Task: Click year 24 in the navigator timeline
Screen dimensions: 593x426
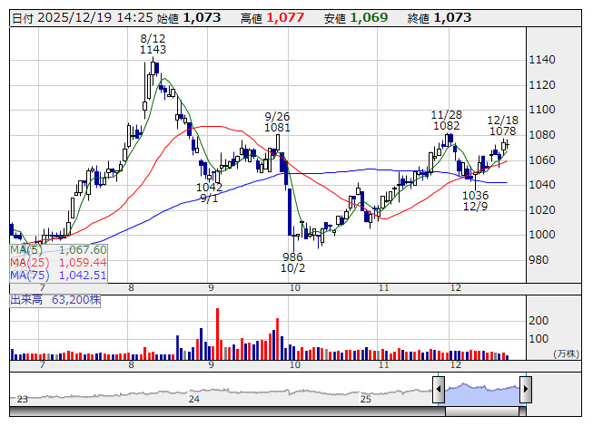Action: pos(193,399)
